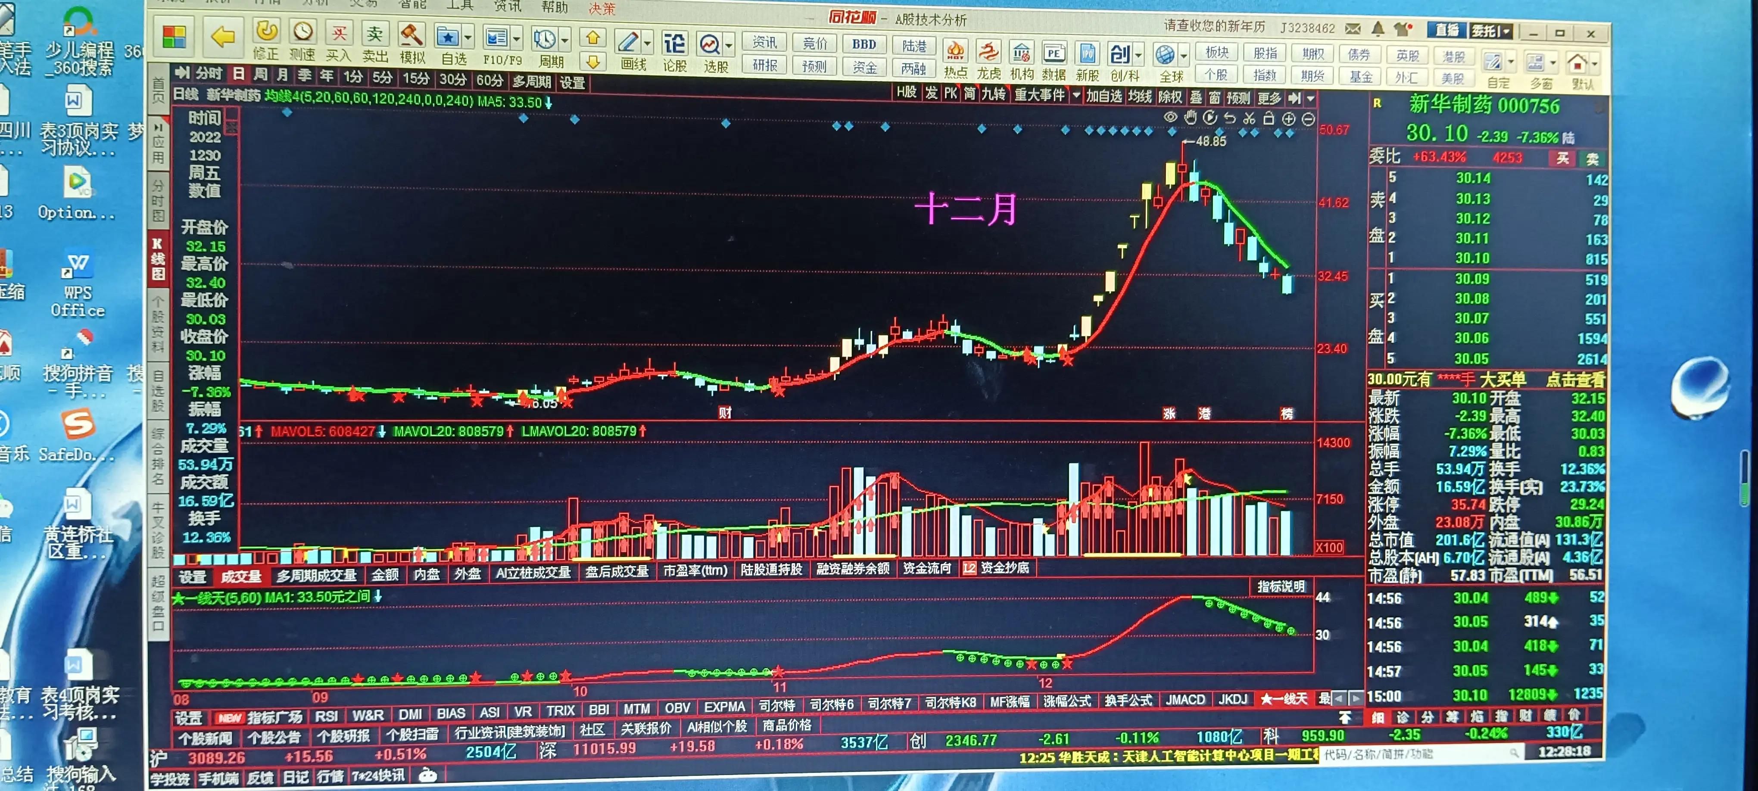Open the F10/F9 company info icon
Screen dimensions: 1758x791
[x=496, y=38]
